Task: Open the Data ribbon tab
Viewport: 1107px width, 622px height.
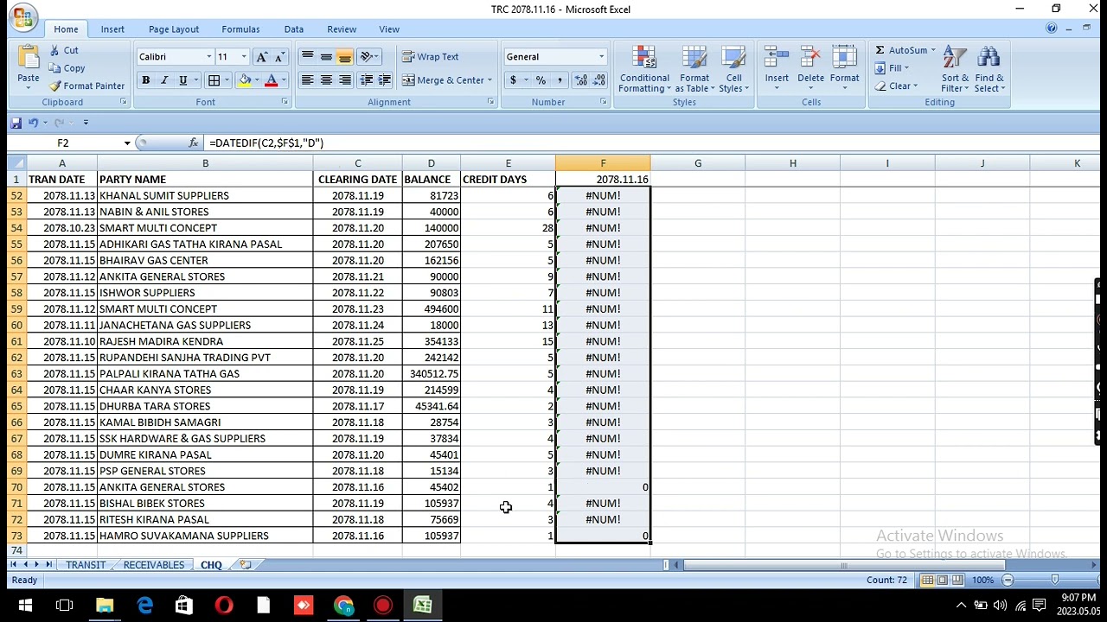Action: tap(294, 29)
